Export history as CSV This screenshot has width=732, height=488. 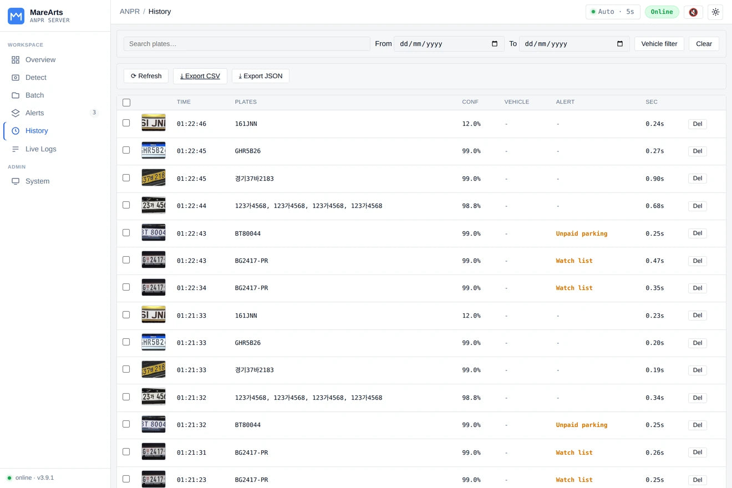click(200, 76)
